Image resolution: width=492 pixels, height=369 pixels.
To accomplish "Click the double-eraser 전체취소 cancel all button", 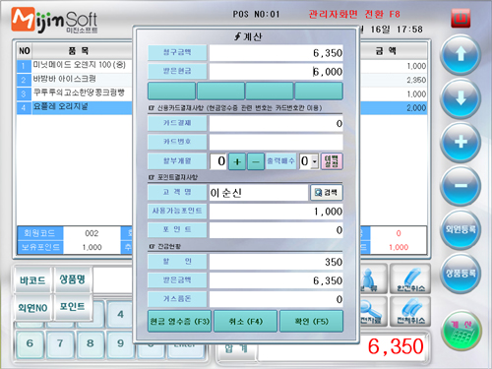I will click(x=410, y=311).
